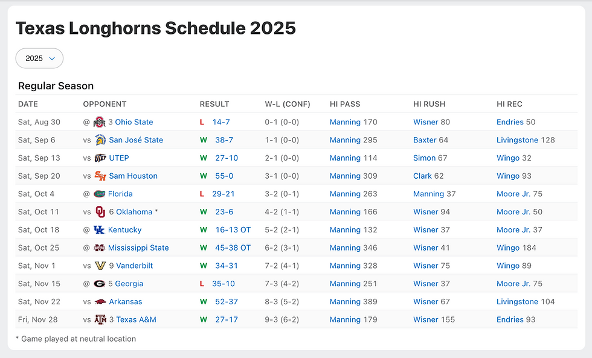Click the Florida Gators logo icon
Image resolution: width=592 pixels, height=358 pixels.
click(100, 194)
